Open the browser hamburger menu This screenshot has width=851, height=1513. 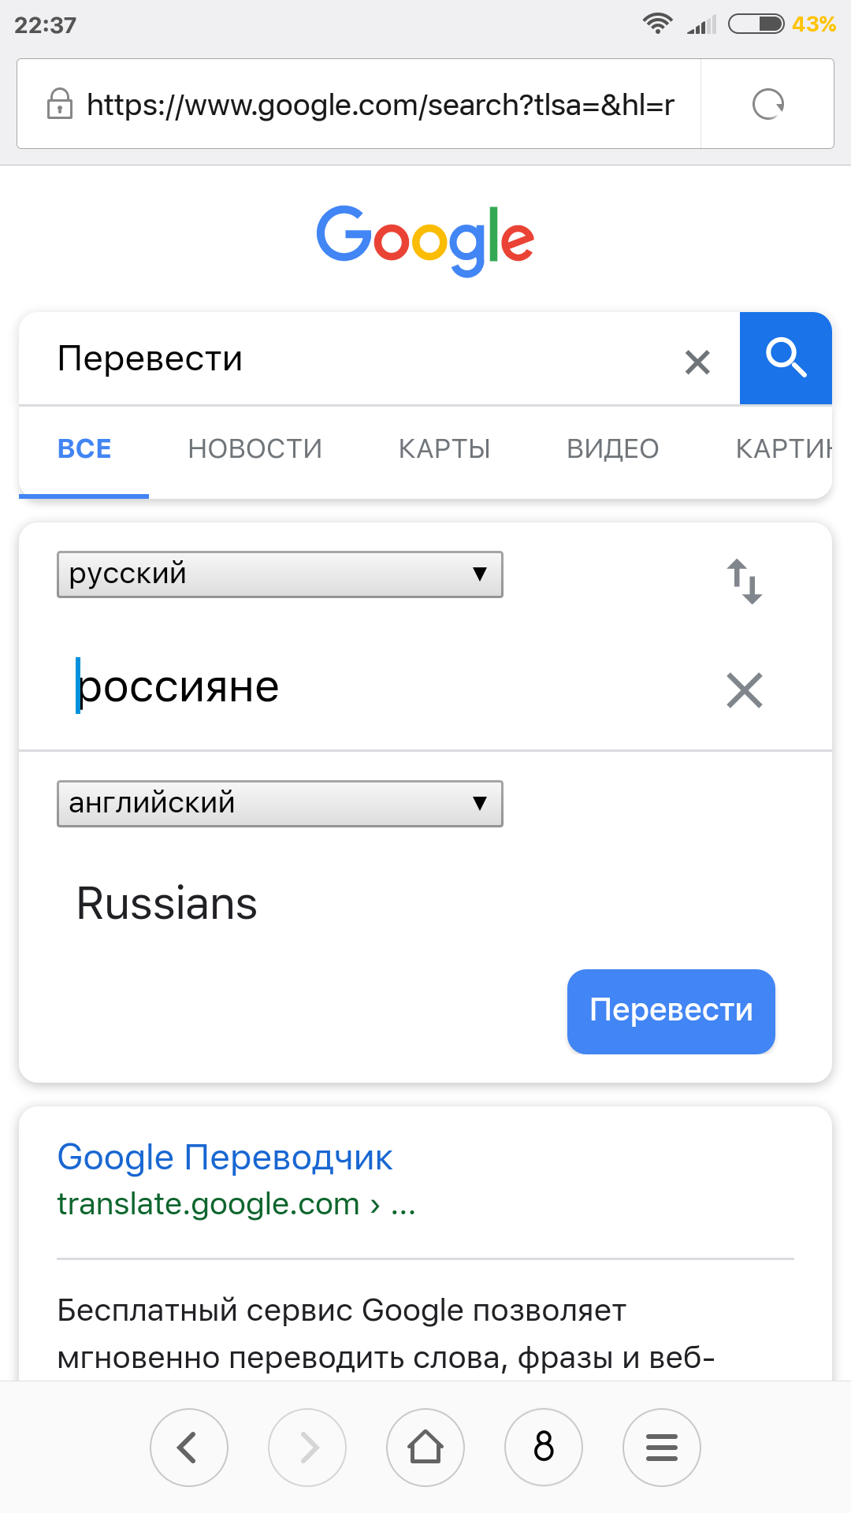662,1448
